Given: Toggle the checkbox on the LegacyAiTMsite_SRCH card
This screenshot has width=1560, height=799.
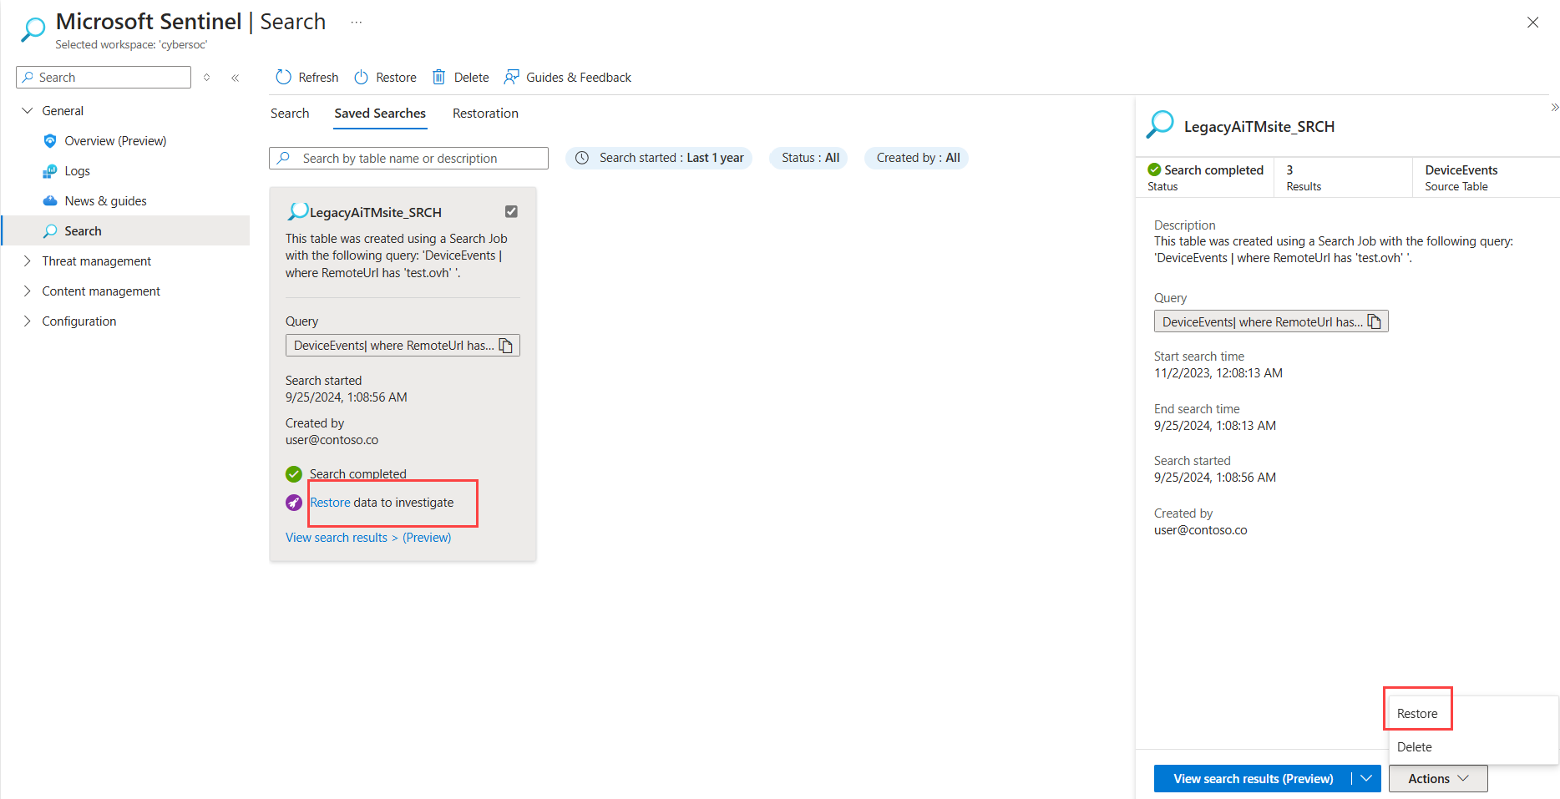Looking at the screenshot, I should (x=511, y=211).
